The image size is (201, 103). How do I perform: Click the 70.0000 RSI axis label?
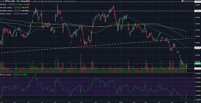(x=198, y=78)
